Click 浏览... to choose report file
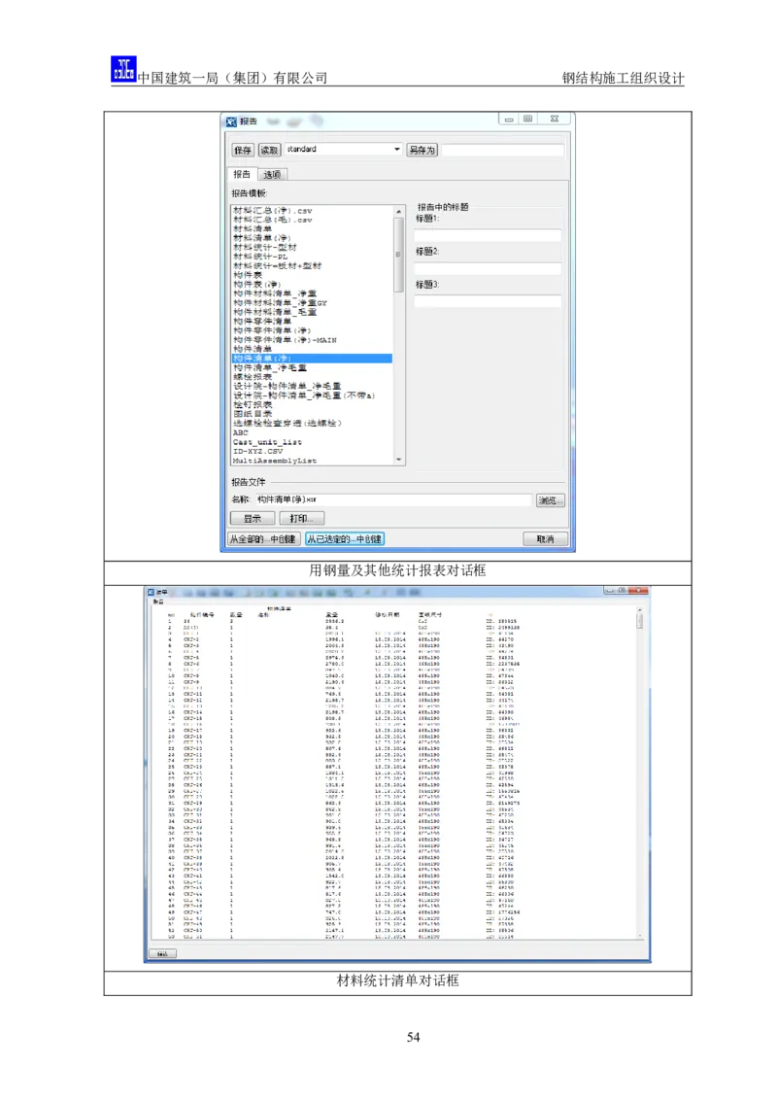 click(x=550, y=500)
